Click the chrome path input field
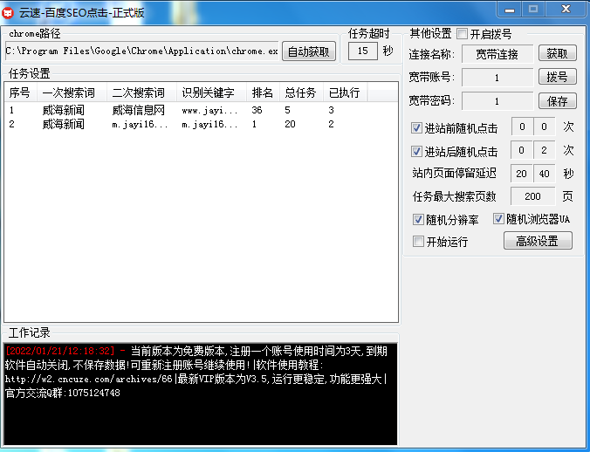Image resolution: width=590 pixels, height=452 pixels. [142, 51]
